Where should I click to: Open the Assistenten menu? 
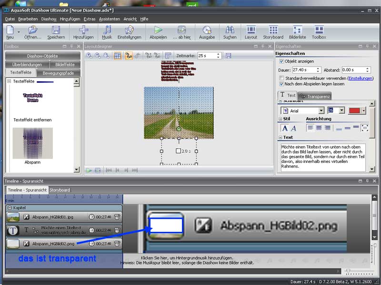coord(110,19)
